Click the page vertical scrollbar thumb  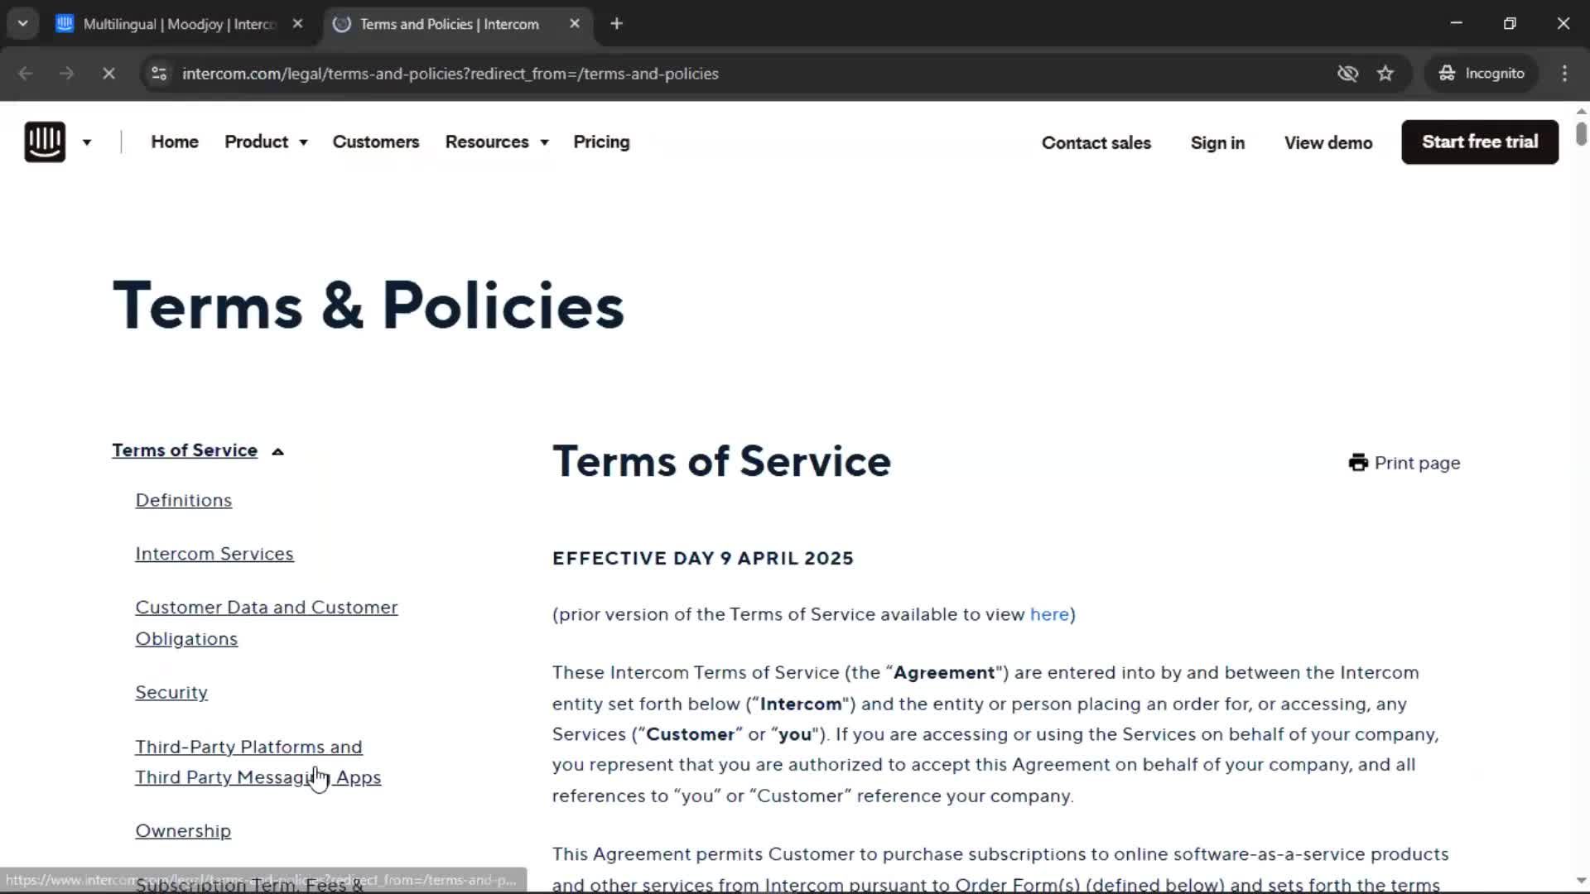[x=1581, y=134]
